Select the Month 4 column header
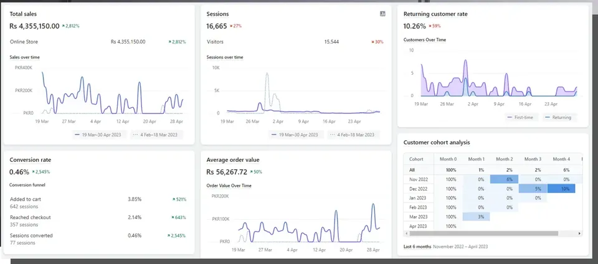The width and height of the screenshot is (598, 264). 561,159
